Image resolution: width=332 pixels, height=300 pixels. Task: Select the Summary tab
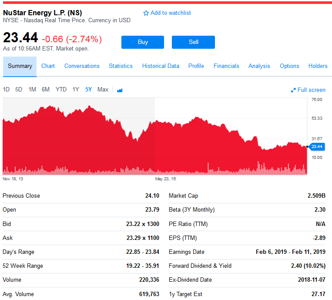click(20, 66)
